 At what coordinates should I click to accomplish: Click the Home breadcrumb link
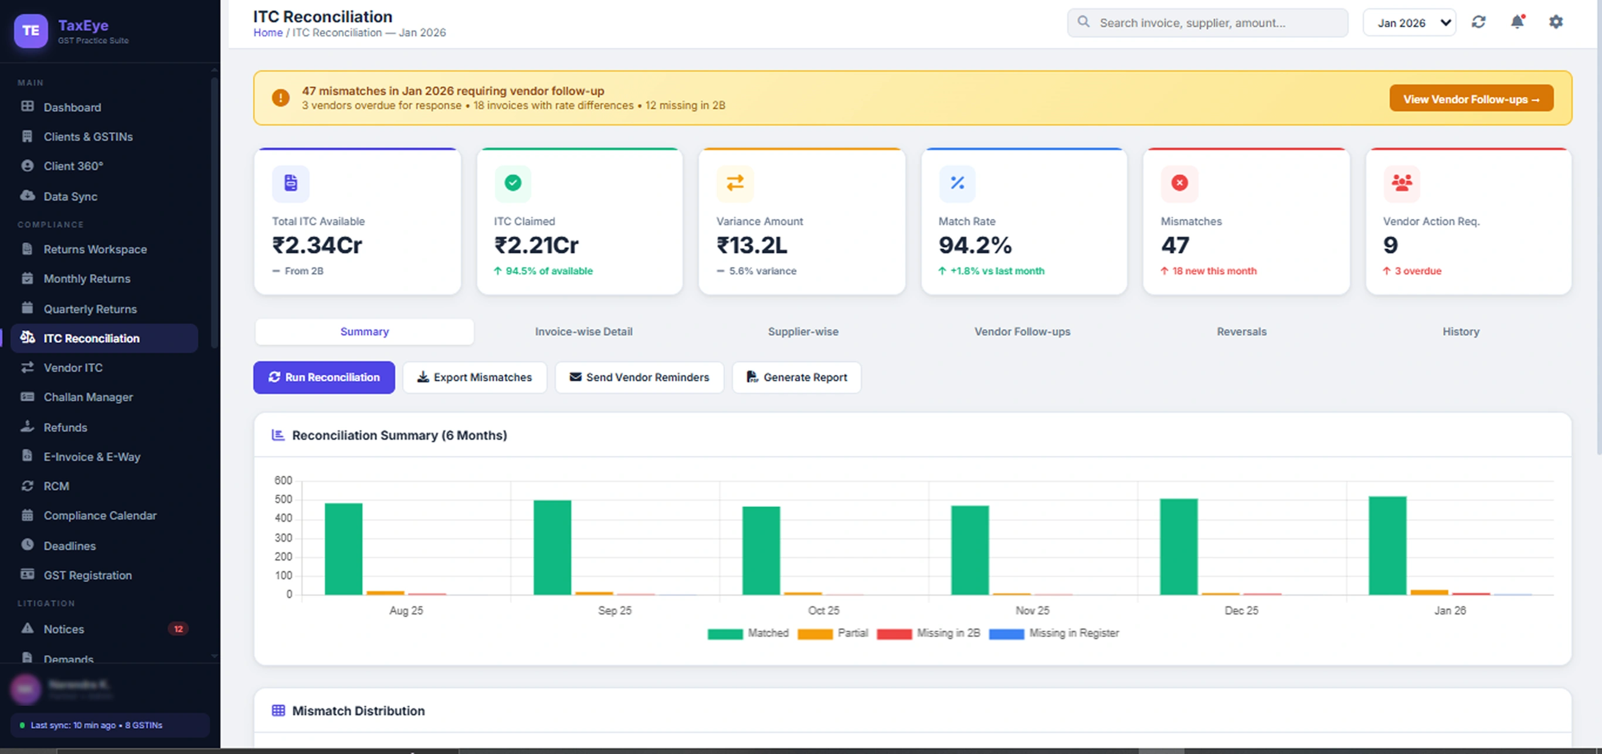[x=267, y=33]
